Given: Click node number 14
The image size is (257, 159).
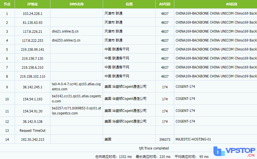Looking at the screenshot, I should tap(7, 140).
